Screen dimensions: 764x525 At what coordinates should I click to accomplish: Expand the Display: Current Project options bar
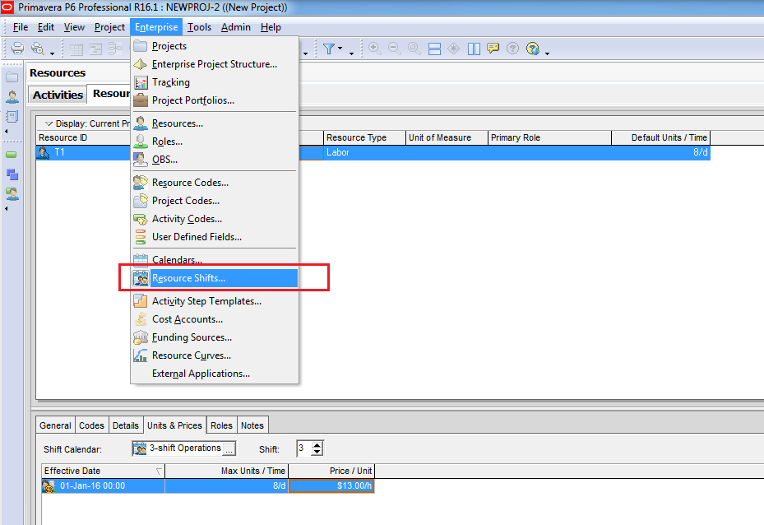coord(49,123)
